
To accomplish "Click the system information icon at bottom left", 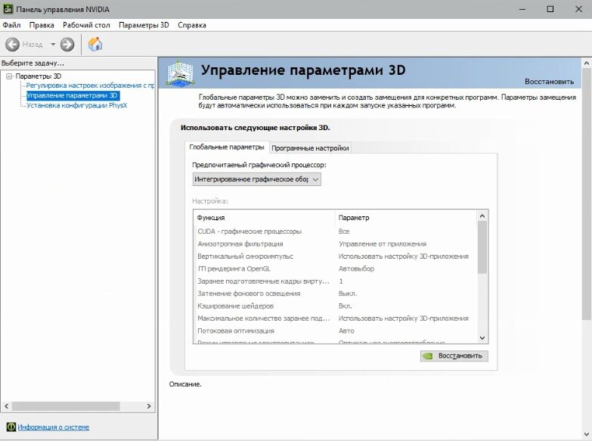I will (11, 427).
